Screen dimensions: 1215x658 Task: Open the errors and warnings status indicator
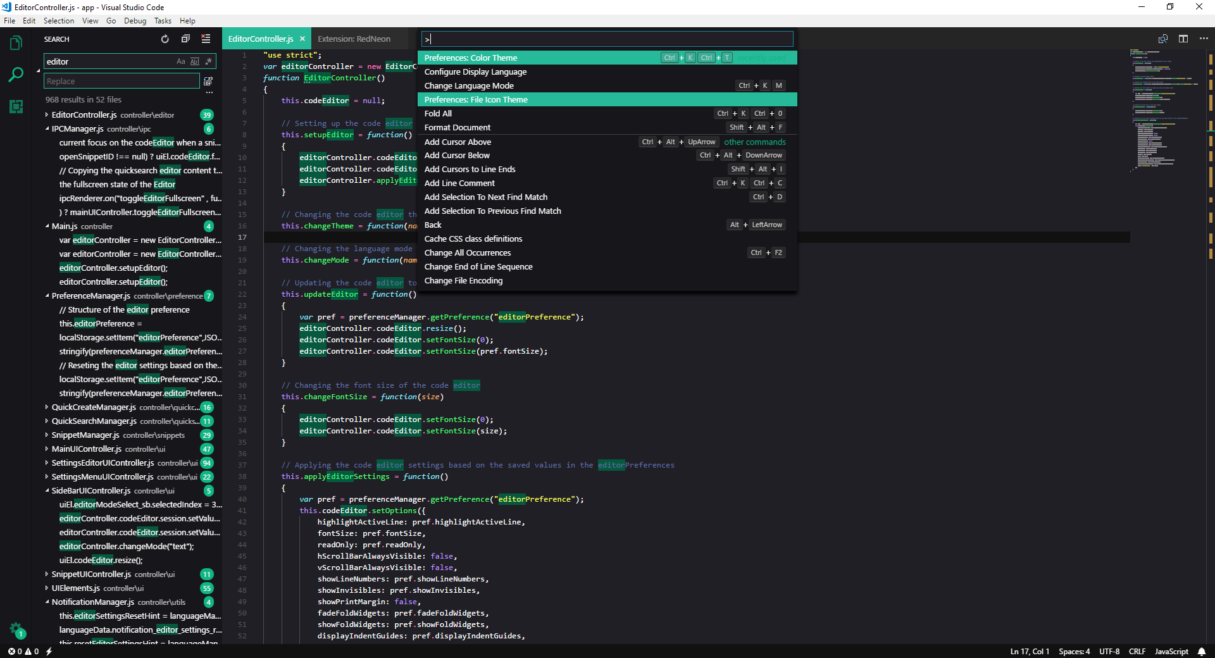click(x=23, y=651)
